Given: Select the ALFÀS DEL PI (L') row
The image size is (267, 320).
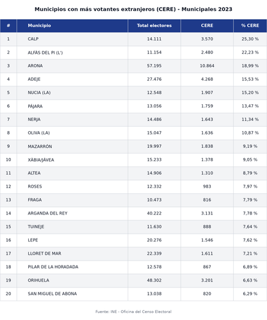Looking at the screenshot, I should point(133,52).
